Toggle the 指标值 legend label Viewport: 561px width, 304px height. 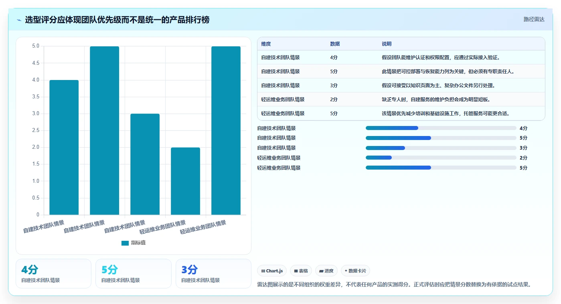(138, 243)
